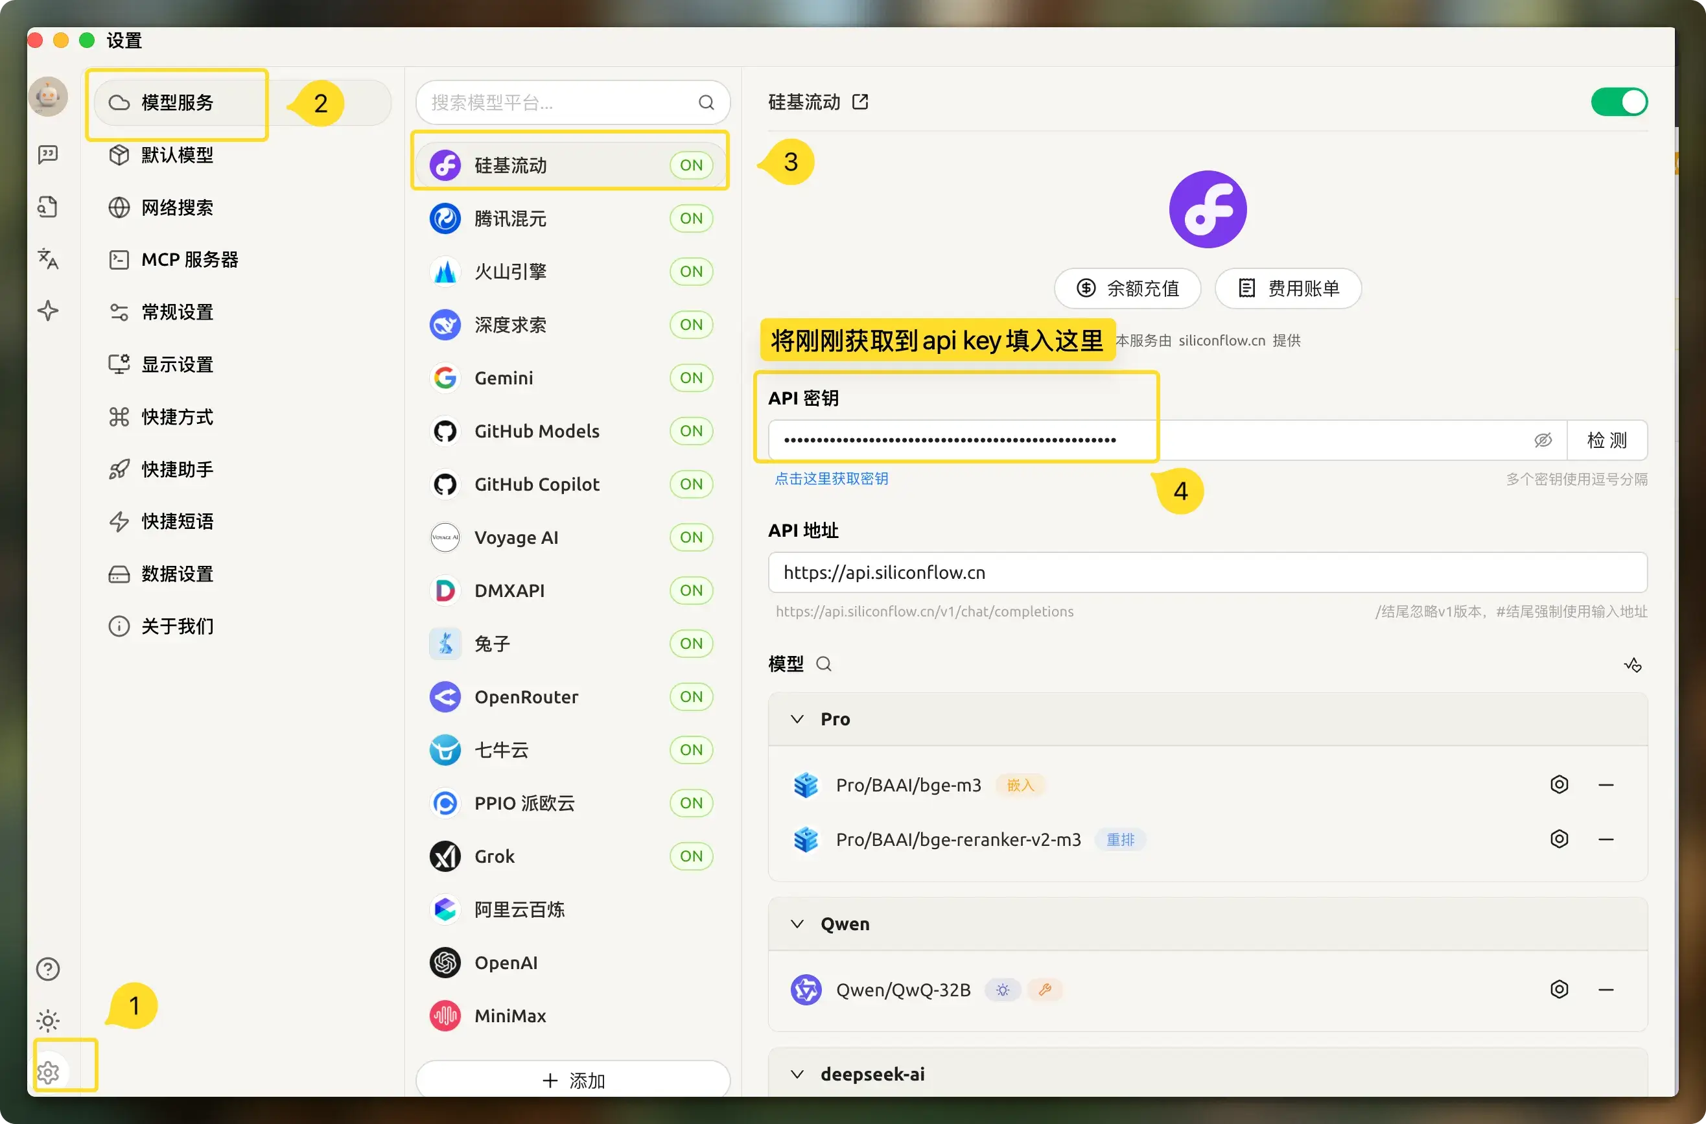This screenshot has height=1124, width=1706.
Task: Click the 搜索模型平台 search field
Action: pyautogui.click(x=559, y=102)
